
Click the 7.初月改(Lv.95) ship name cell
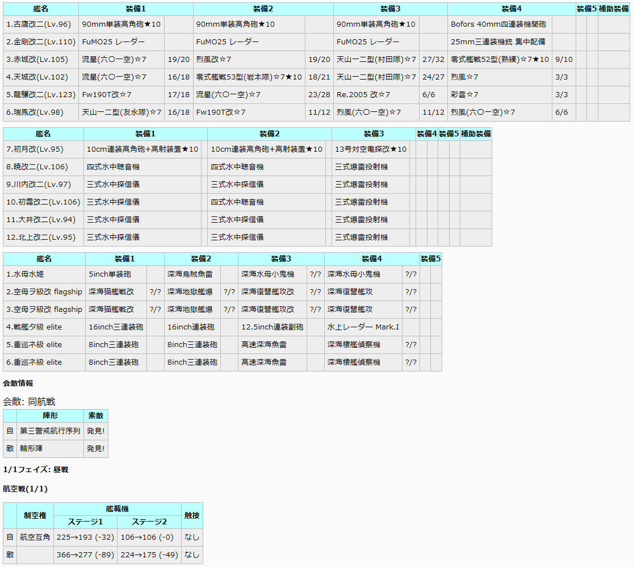[x=35, y=149]
